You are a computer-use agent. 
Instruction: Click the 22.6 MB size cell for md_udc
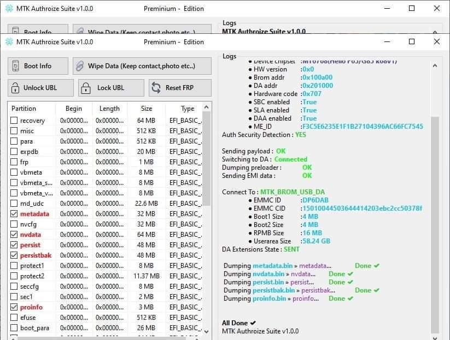pos(147,204)
